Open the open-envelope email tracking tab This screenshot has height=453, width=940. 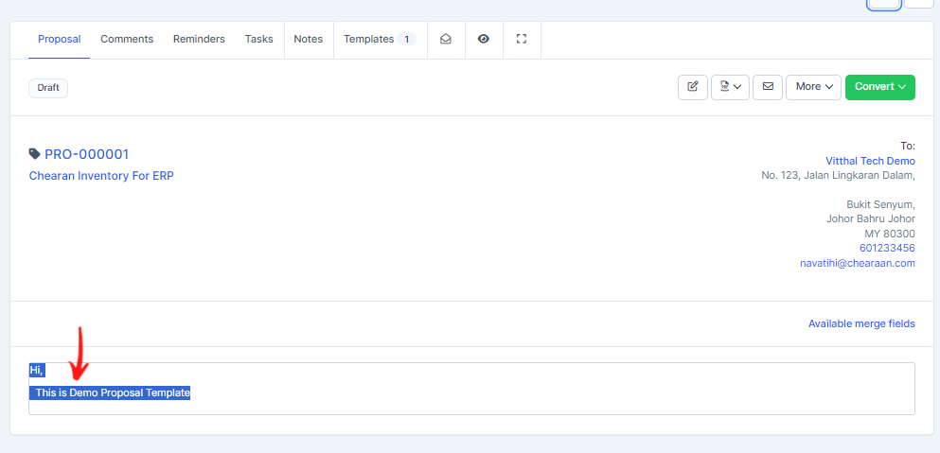coord(446,40)
